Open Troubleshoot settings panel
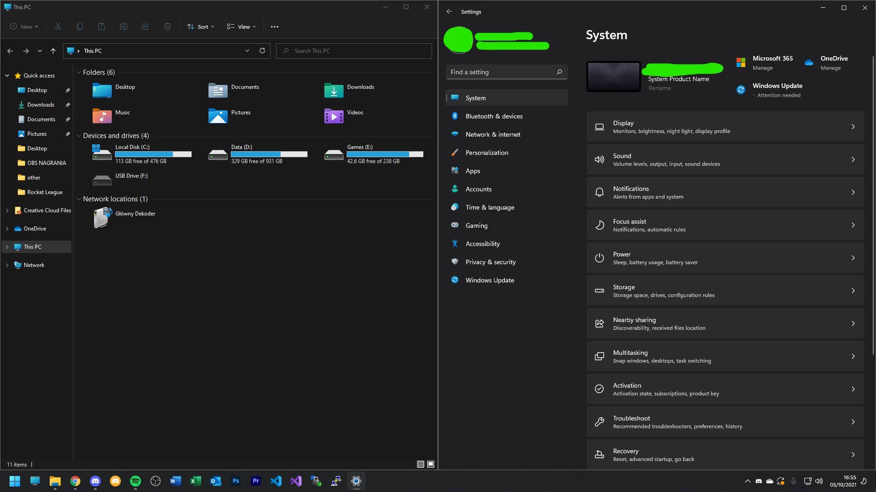 tap(725, 422)
